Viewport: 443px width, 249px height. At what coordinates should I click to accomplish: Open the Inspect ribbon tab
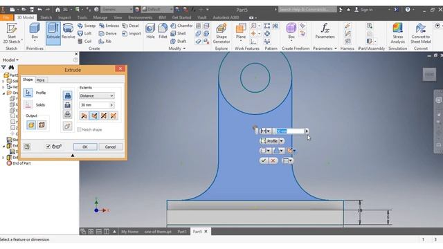(64, 17)
